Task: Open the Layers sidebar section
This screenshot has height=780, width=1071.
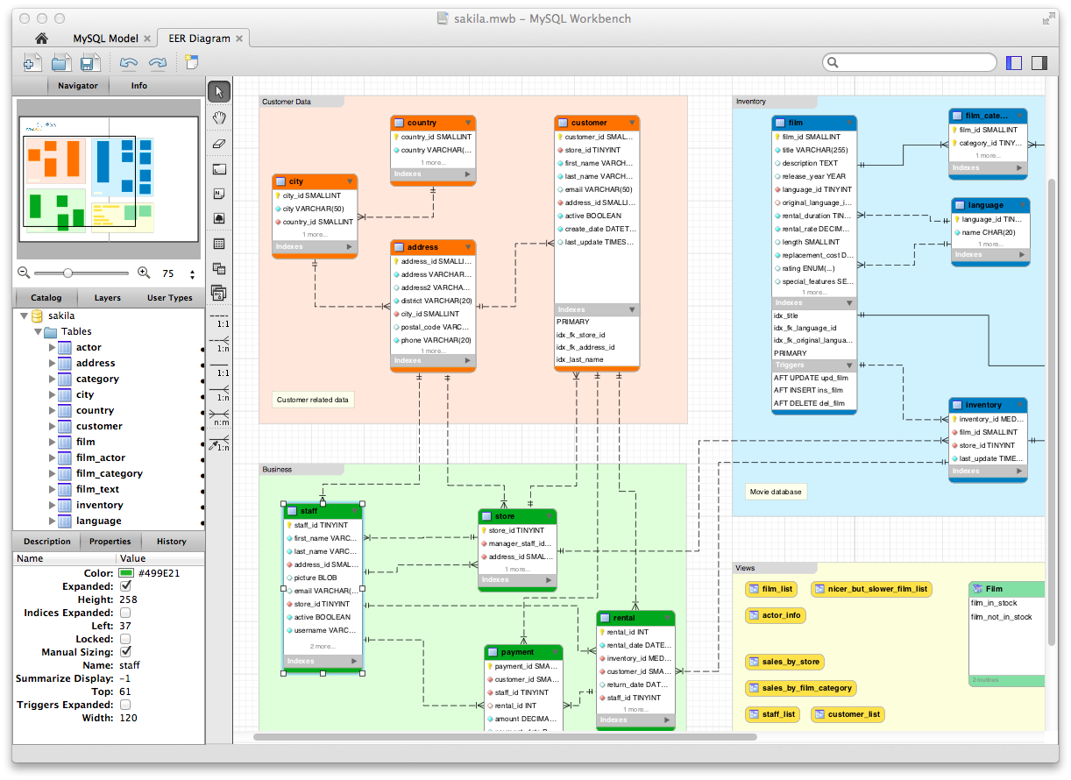Action: 107,298
